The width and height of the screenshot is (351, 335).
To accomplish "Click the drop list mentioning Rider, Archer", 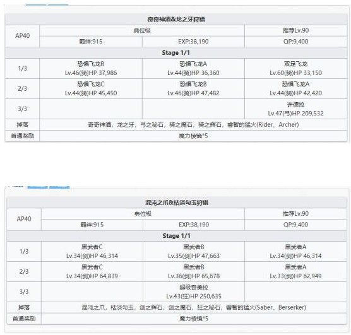I will point(193,125).
